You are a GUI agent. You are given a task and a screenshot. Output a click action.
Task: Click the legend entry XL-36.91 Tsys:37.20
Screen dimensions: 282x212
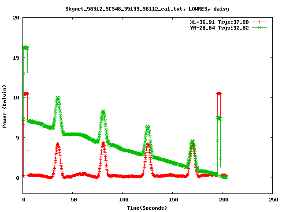tap(219, 22)
